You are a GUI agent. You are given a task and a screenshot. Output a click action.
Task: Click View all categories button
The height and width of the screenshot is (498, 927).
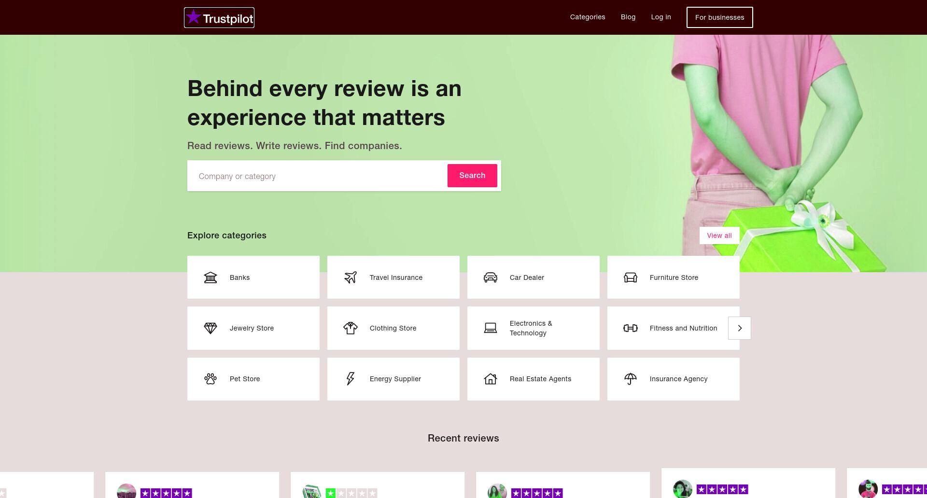point(719,235)
